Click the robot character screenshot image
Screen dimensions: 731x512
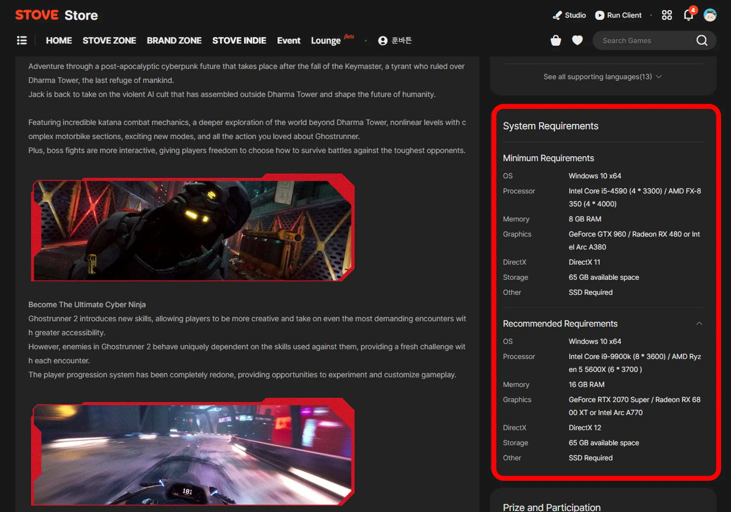193,228
